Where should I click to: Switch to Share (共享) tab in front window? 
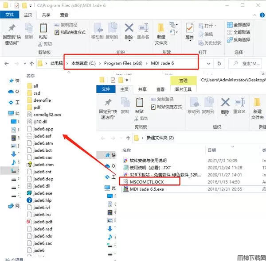(142, 89)
